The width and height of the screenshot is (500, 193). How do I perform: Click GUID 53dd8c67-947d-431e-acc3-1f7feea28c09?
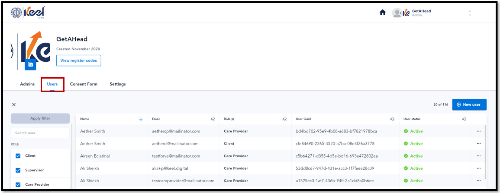[x=335, y=168]
